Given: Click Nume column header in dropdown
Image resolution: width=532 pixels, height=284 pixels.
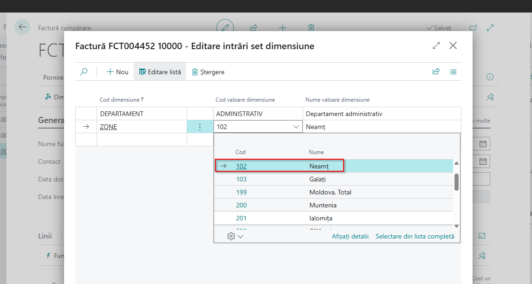Looking at the screenshot, I should [316, 152].
